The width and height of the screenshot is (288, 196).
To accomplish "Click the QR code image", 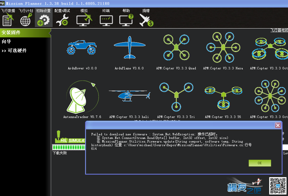I will [x=278, y=185].
